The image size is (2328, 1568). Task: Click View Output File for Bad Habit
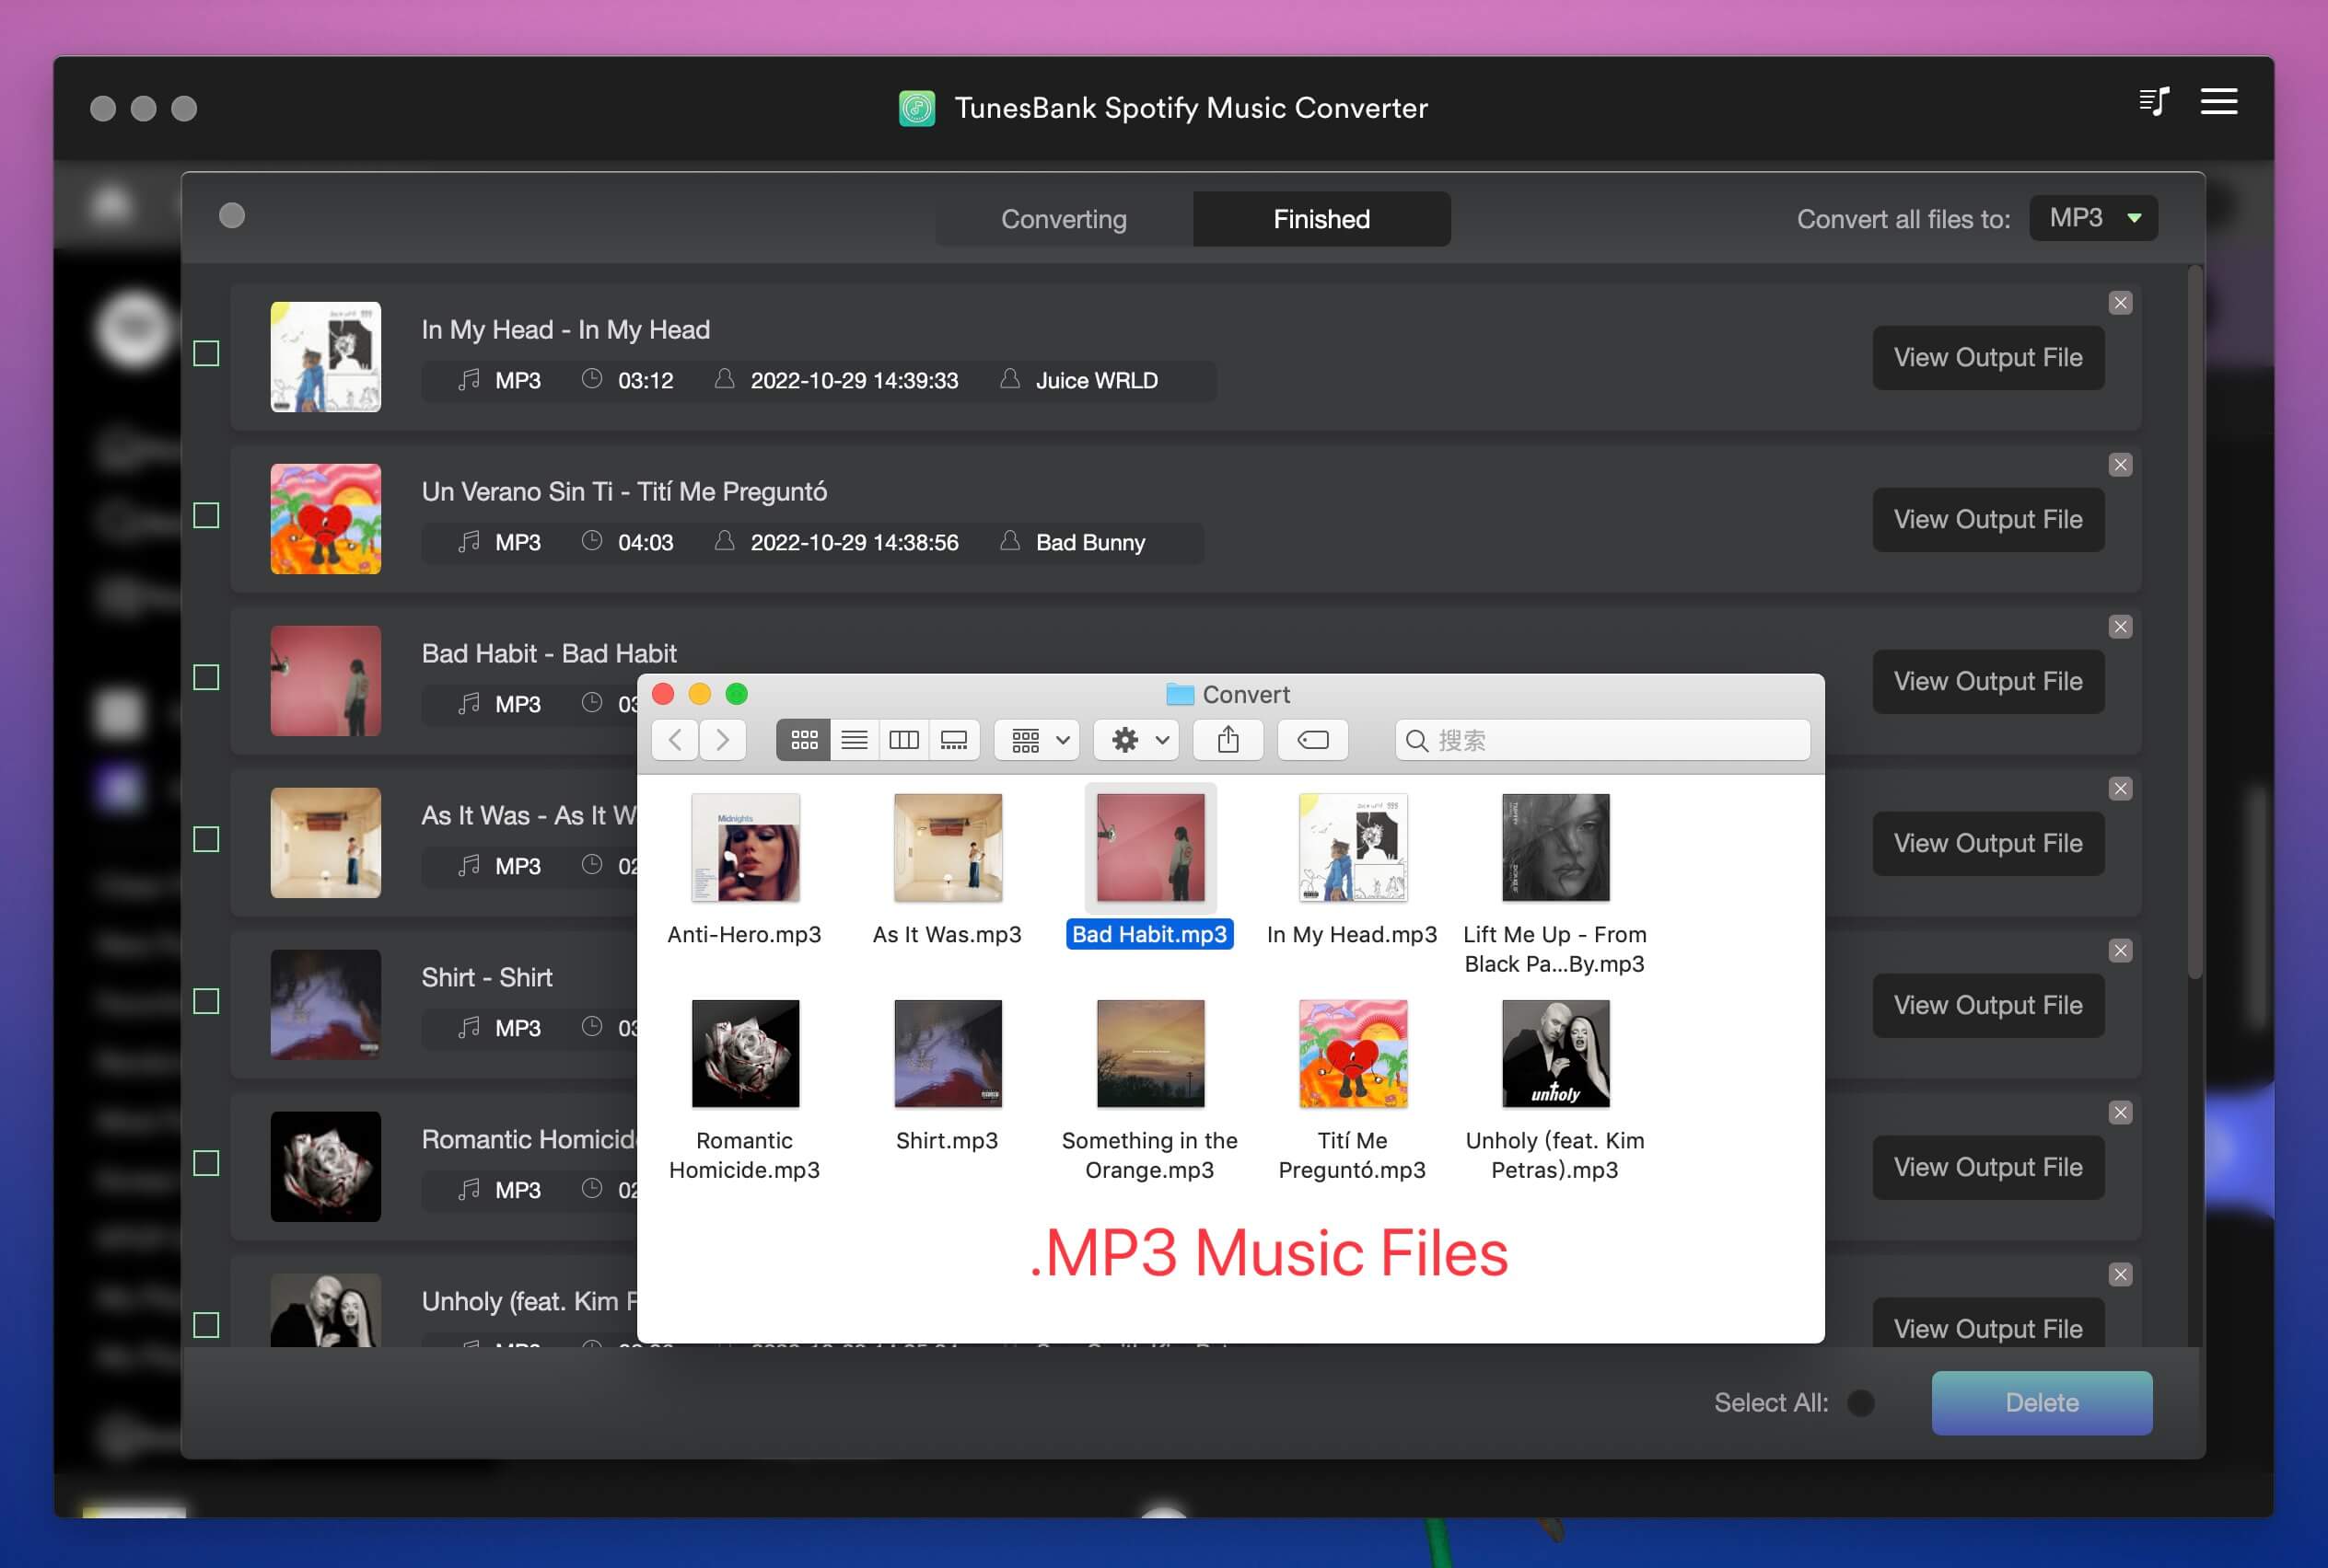(1986, 681)
